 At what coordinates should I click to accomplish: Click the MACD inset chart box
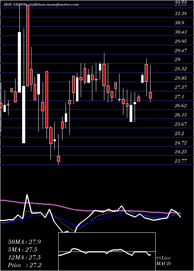[x=107, y=252]
